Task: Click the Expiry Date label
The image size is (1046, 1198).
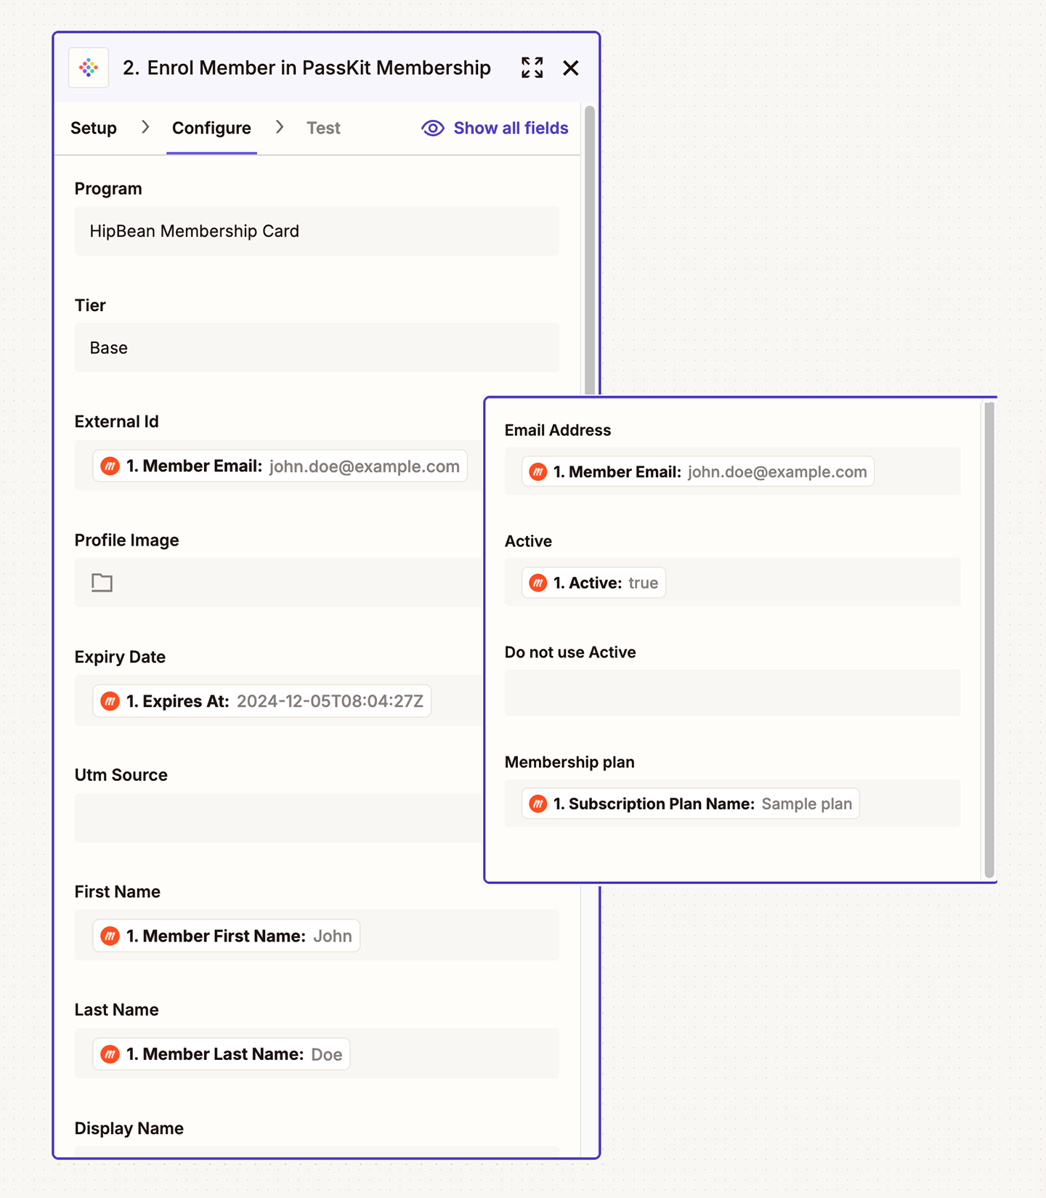Action: (120, 657)
